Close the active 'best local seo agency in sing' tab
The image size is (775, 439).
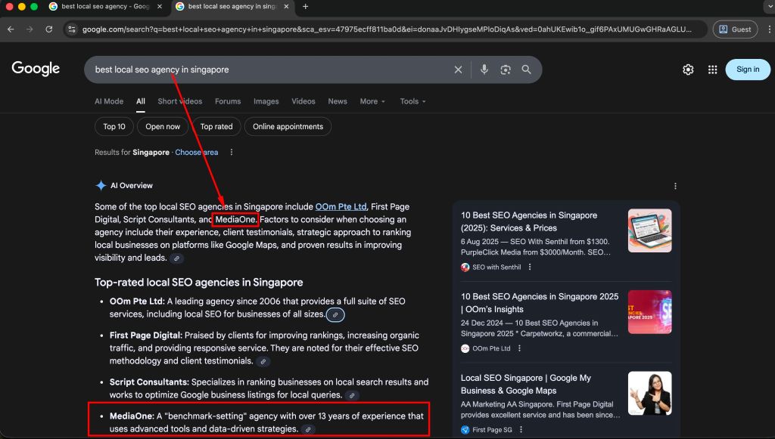286,6
